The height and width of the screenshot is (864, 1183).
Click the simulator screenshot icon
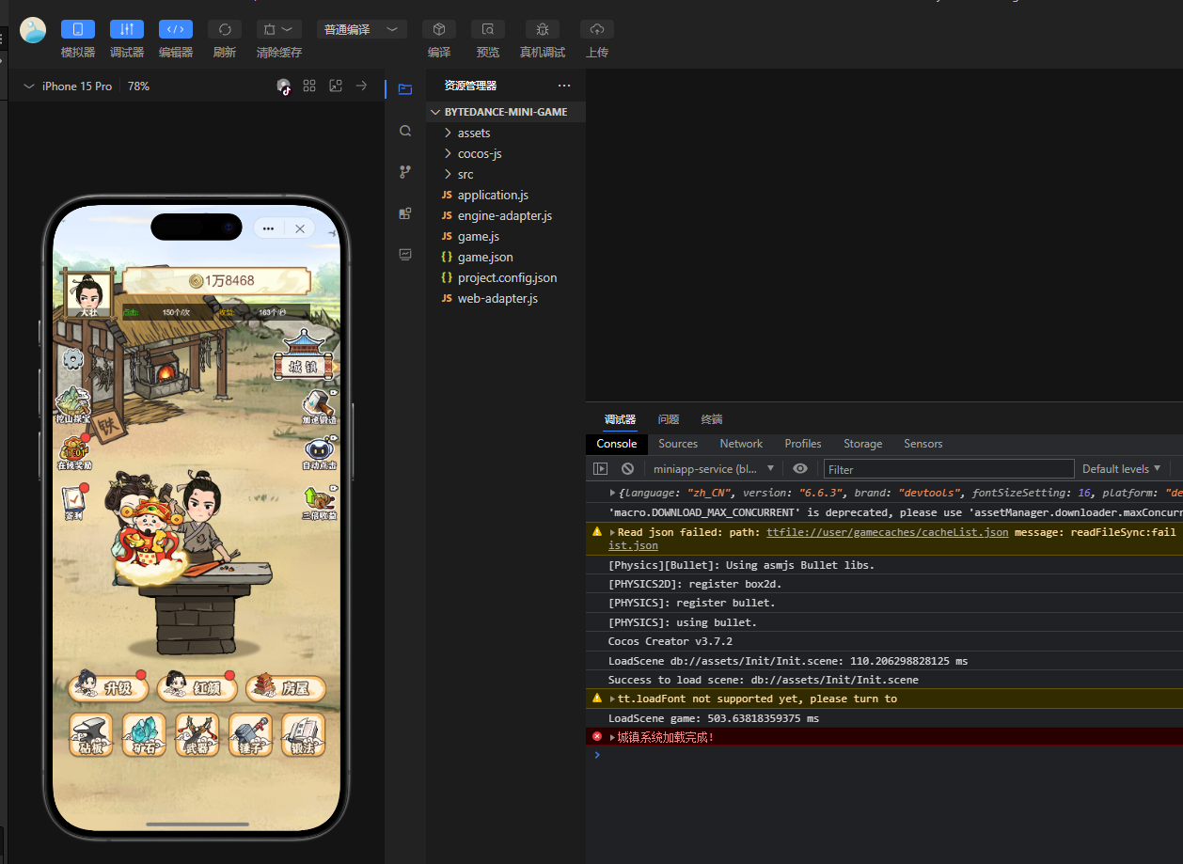tap(336, 86)
